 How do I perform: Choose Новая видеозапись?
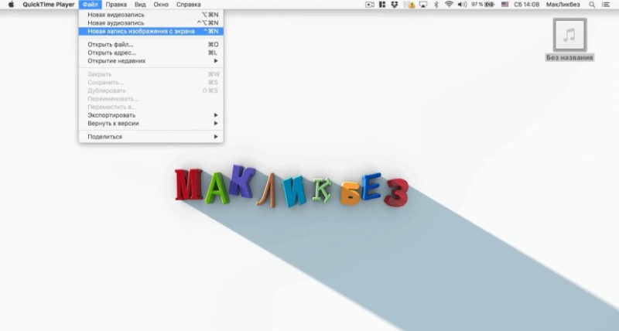pyautogui.click(x=151, y=15)
